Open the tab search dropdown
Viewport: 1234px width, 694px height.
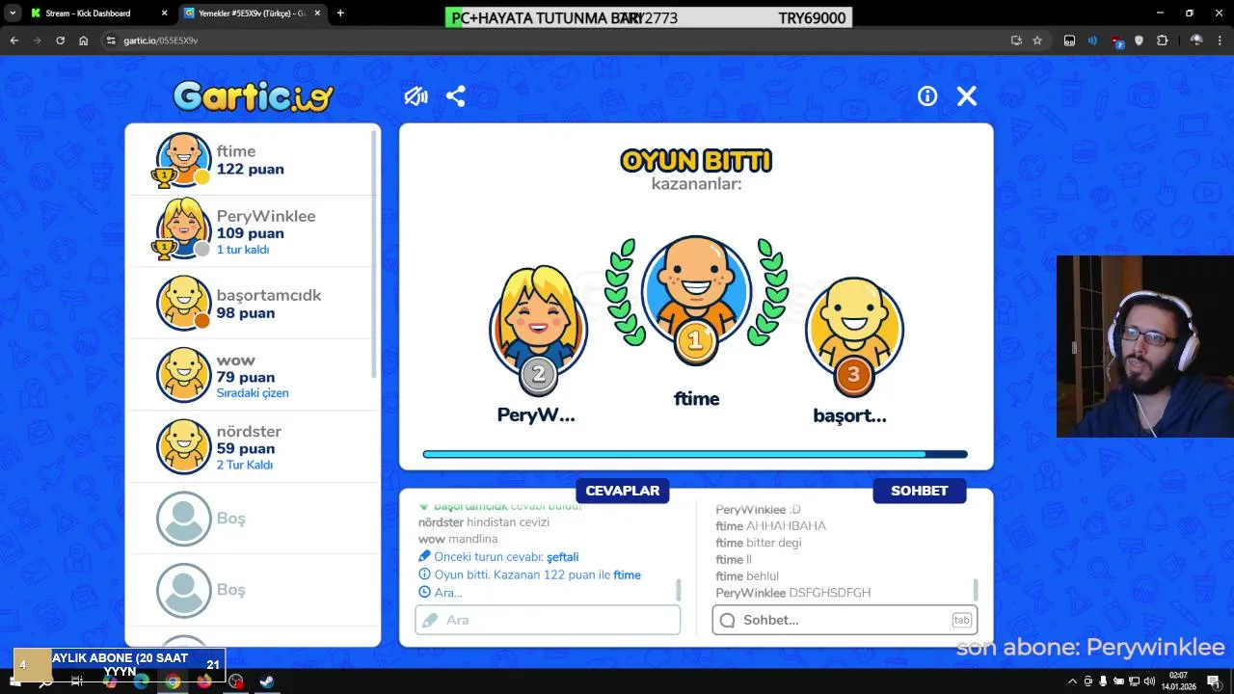[13, 13]
